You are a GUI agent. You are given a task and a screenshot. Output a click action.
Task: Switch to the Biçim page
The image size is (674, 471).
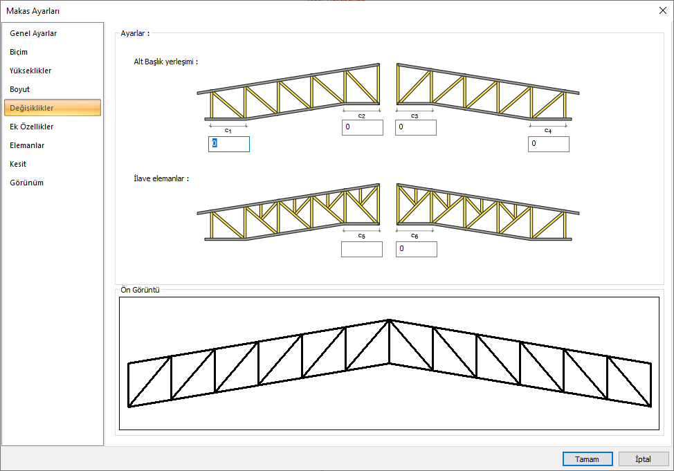coord(19,52)
